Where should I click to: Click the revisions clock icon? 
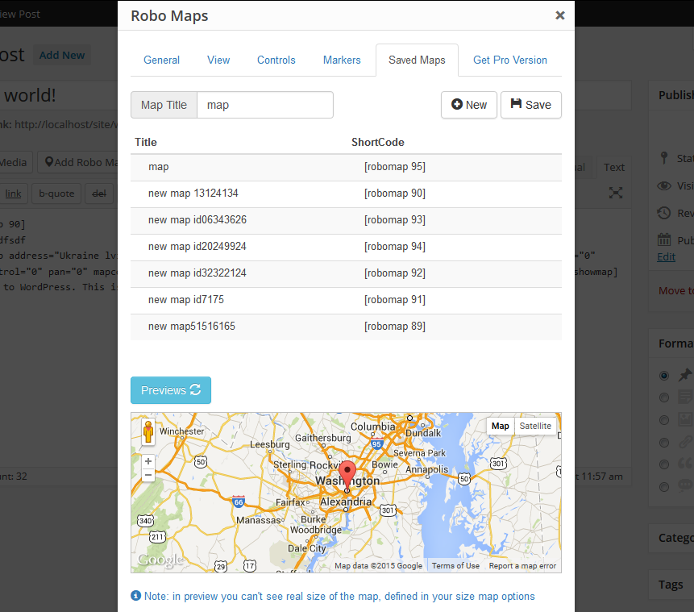(x=664, y=213)
